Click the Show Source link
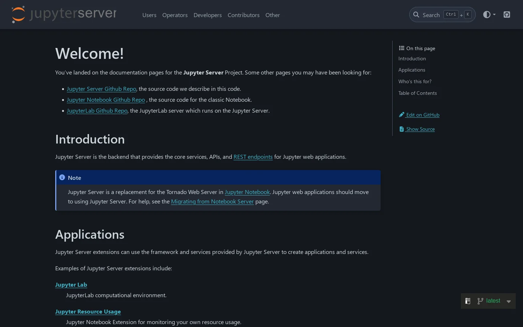This screenshot has height=327, width=523. (x=421, y=129)
